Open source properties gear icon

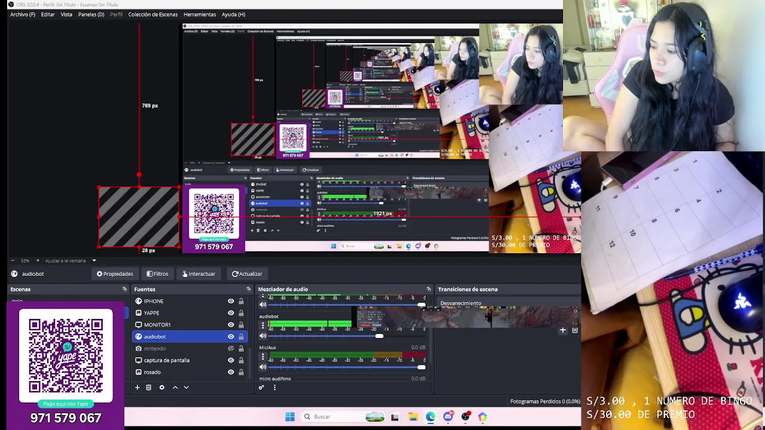161,388
